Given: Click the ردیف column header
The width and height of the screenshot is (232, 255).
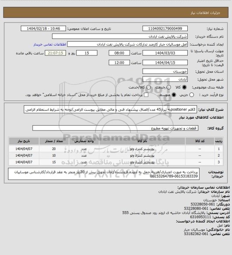Looking at the screenshot, I should pyautogui.click(x=219, y=141).
